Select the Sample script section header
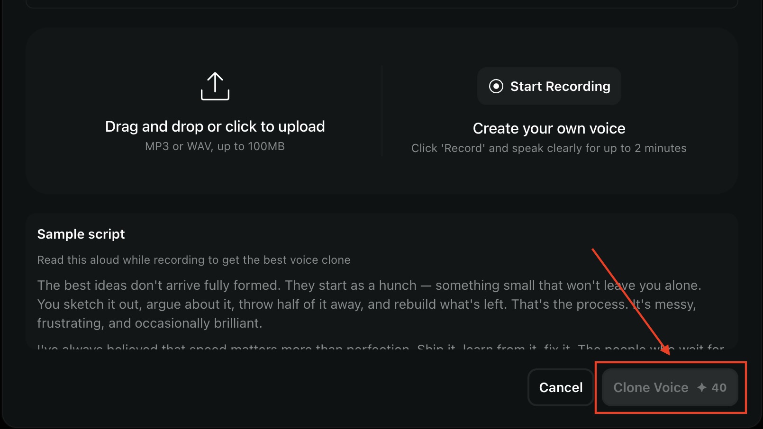The width and height of the screenshot is (763, 429). pyautogui.click(x=81, y=233)
